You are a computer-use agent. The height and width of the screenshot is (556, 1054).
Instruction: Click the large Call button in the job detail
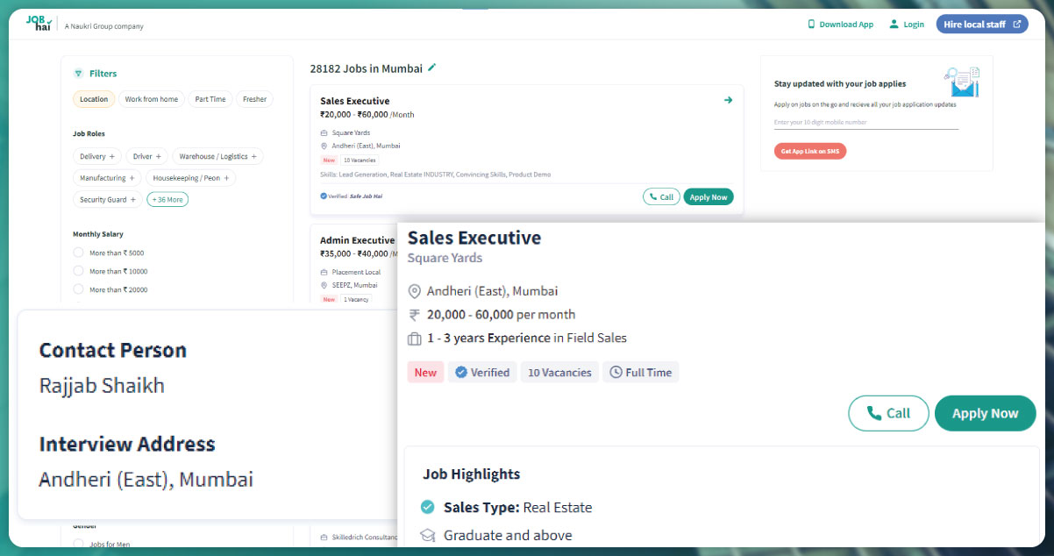pos(888,413)
